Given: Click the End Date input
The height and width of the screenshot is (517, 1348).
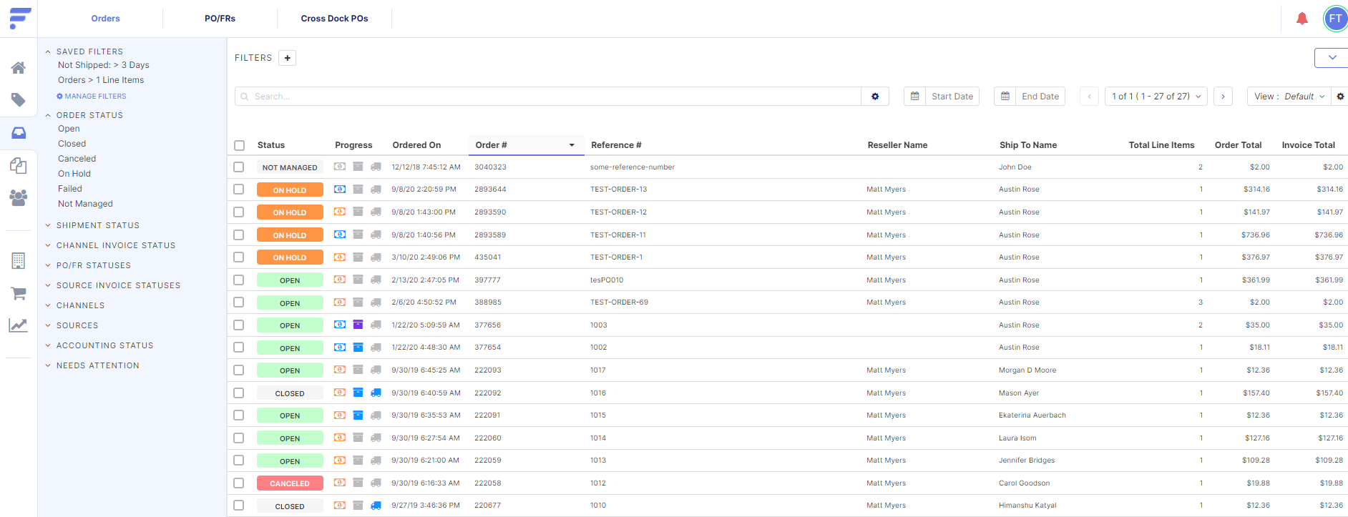Looking at the screenshot, I should tap(1040, 97).
